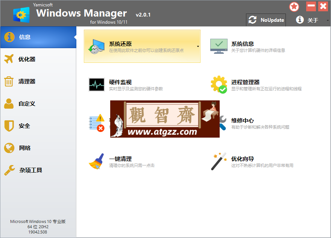Open the 关于 menu label
This screenshot has height=238, width=331.
pos(313,20)
